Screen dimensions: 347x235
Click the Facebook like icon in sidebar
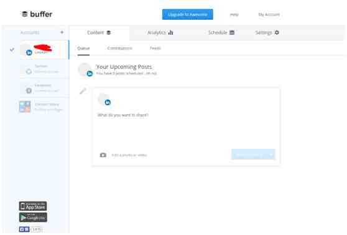[x=24, y=229]
